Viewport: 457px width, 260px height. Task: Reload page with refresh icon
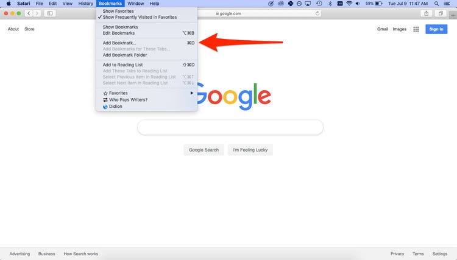[x=317, y=13]
